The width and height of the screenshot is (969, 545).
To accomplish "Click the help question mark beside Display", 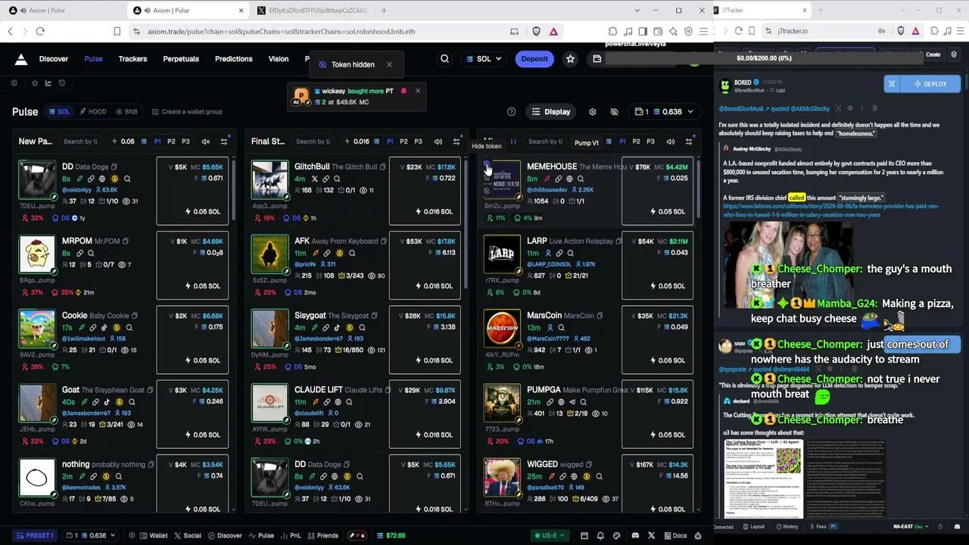I will (x=511, y=112).
